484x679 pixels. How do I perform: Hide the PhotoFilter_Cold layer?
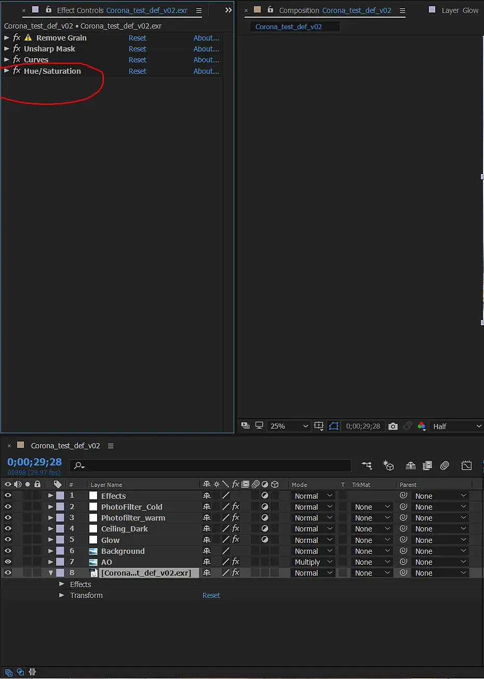click(x=8, y=507)
